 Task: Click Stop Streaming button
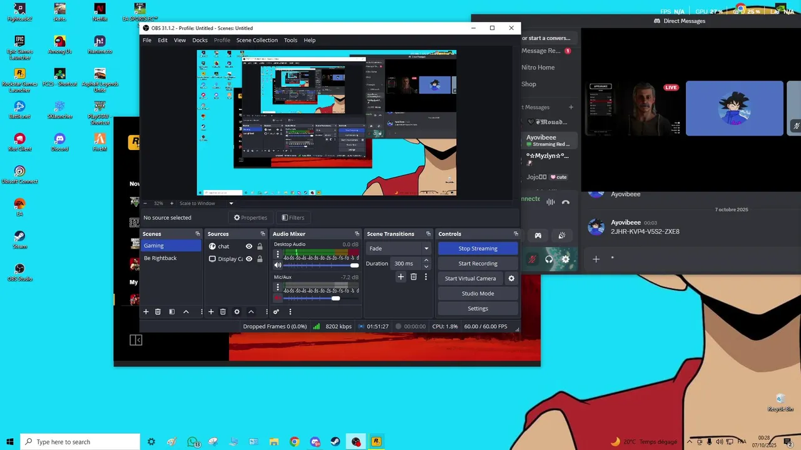tap(478, 249)
